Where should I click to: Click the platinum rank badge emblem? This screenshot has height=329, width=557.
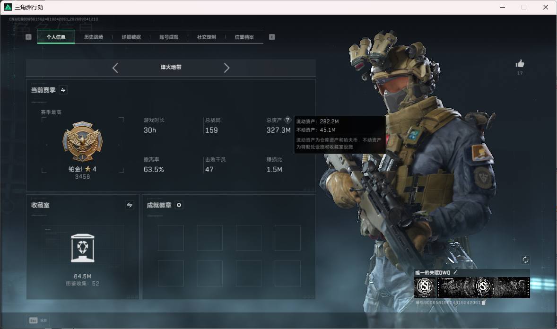pyautogui.click(x=82, y=141)
